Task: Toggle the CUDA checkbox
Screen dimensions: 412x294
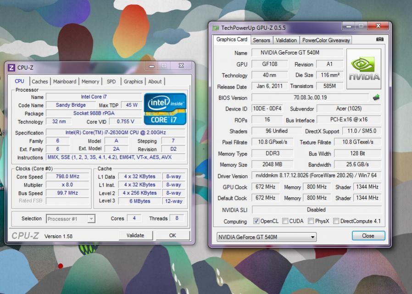Action: pyautogui.click(x=285, y=221)
